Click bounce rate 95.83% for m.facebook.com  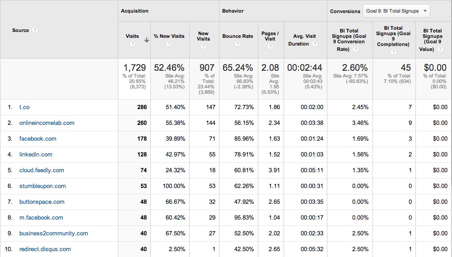click(x=244, y=218)
